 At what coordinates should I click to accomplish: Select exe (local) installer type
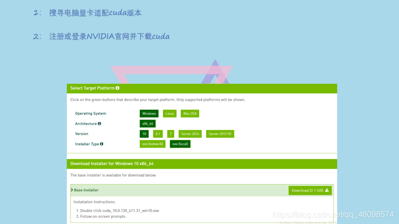180,144
